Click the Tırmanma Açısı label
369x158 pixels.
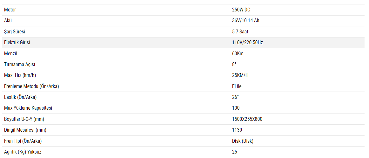point(20,65)
